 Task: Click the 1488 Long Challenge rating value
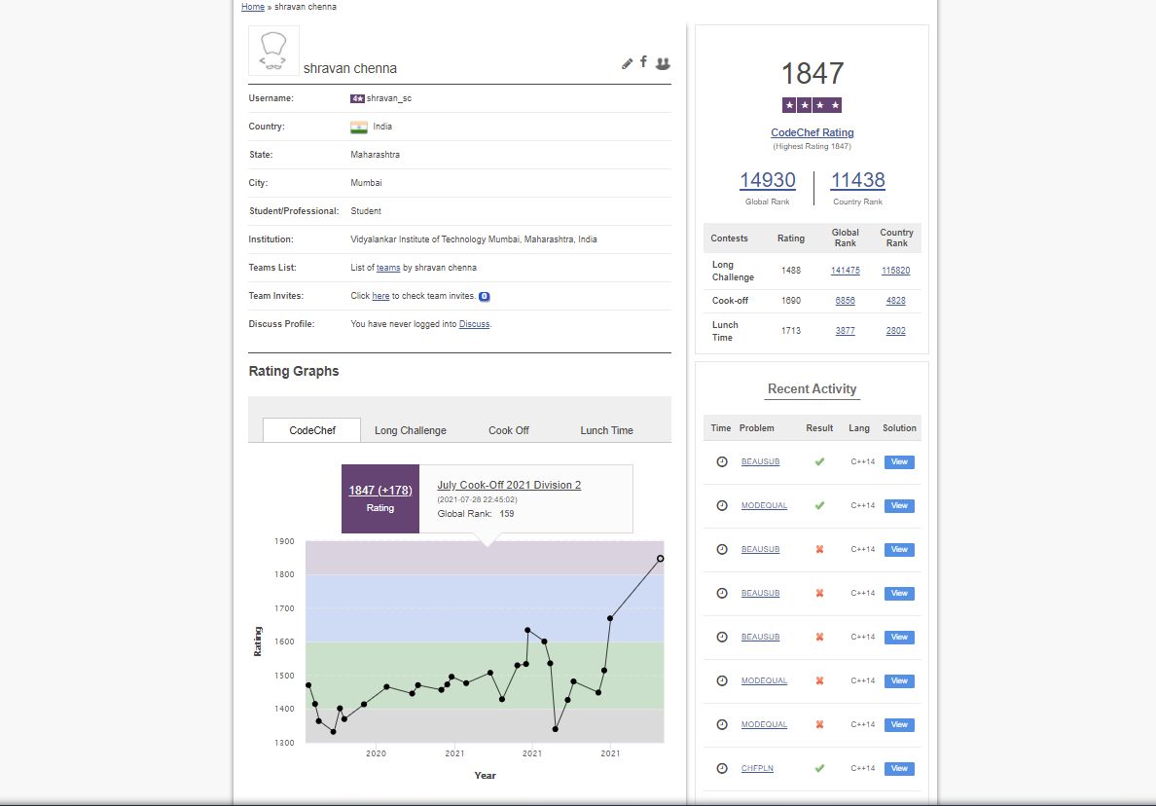pos(790,271)
